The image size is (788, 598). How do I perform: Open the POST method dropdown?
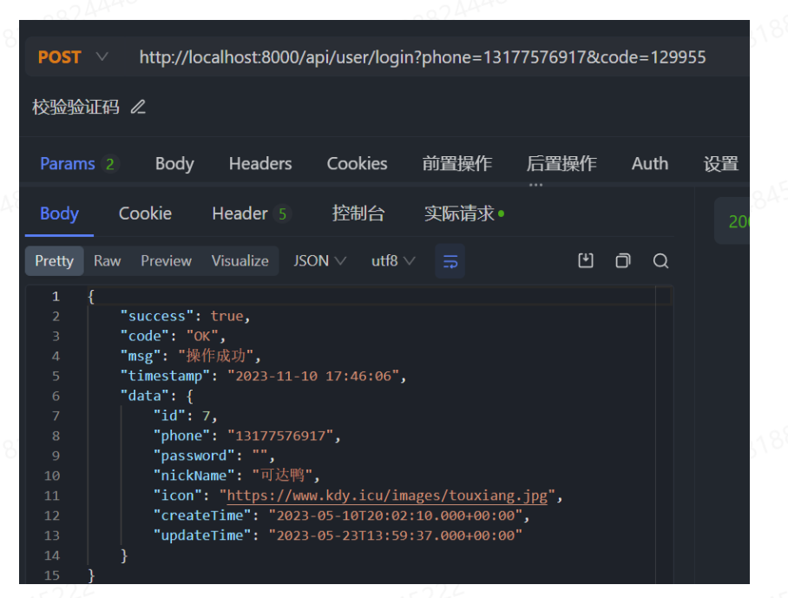[x=73, y=57]
